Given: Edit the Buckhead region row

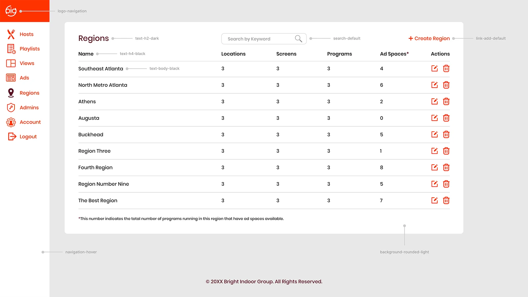Looking at the screenshot, I should click(x=435, y=134).
